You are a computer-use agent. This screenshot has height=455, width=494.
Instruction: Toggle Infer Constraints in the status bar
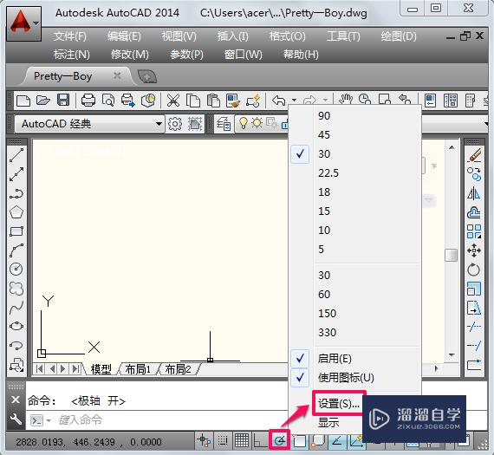tap(204, 440)
